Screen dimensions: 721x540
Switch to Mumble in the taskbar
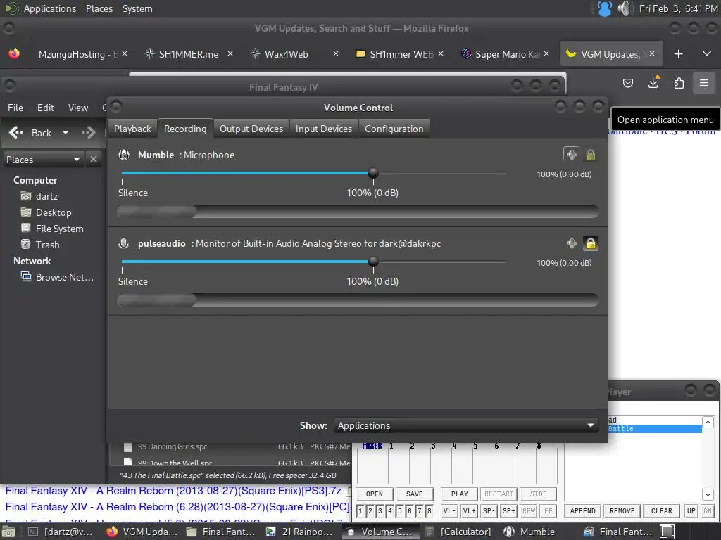pos(529,532)
